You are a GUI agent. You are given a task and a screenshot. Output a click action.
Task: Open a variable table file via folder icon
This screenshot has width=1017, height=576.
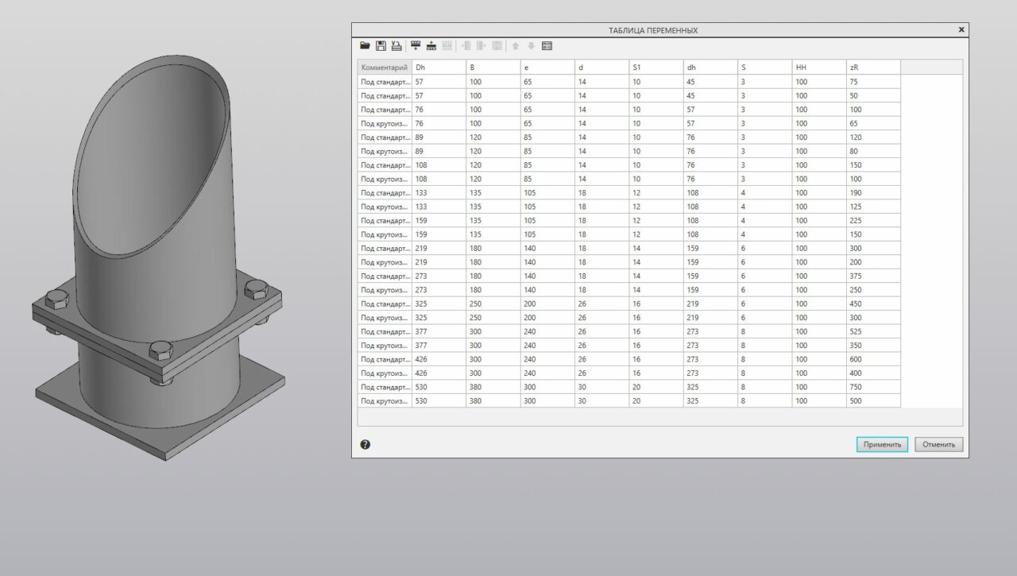pos(365,46)
